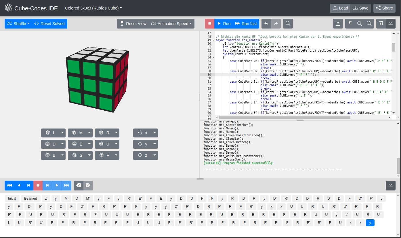Viewport: 401px width, 238px height.
Task: Open the help panel question mark icon
Action: 338,23
